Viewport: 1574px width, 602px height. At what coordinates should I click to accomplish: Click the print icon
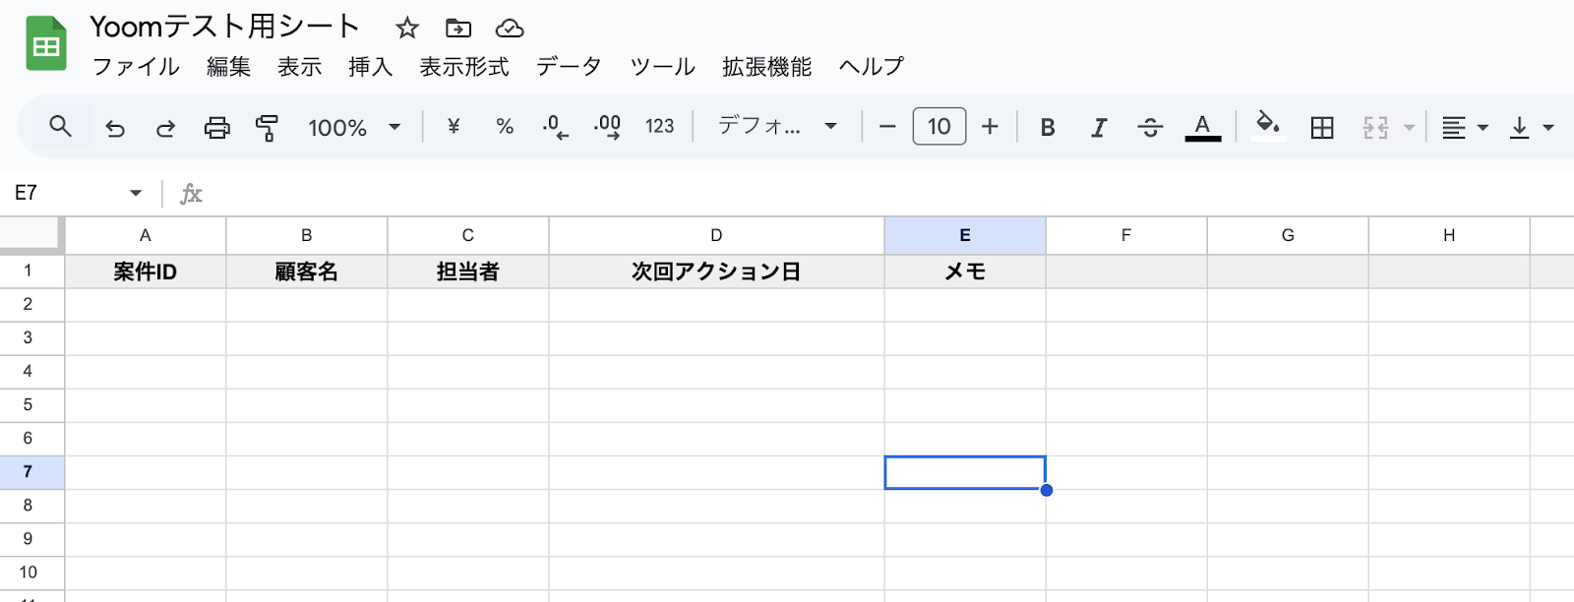point(216,127)
